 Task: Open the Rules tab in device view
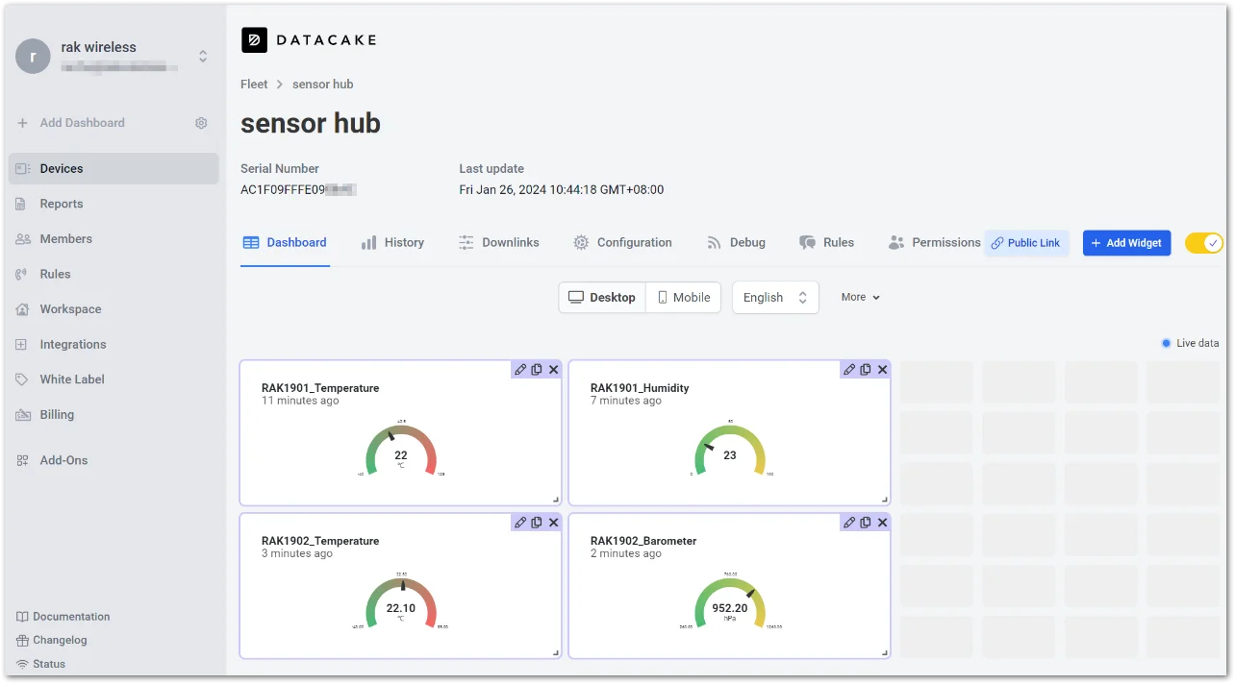click(x=826, y=243)
